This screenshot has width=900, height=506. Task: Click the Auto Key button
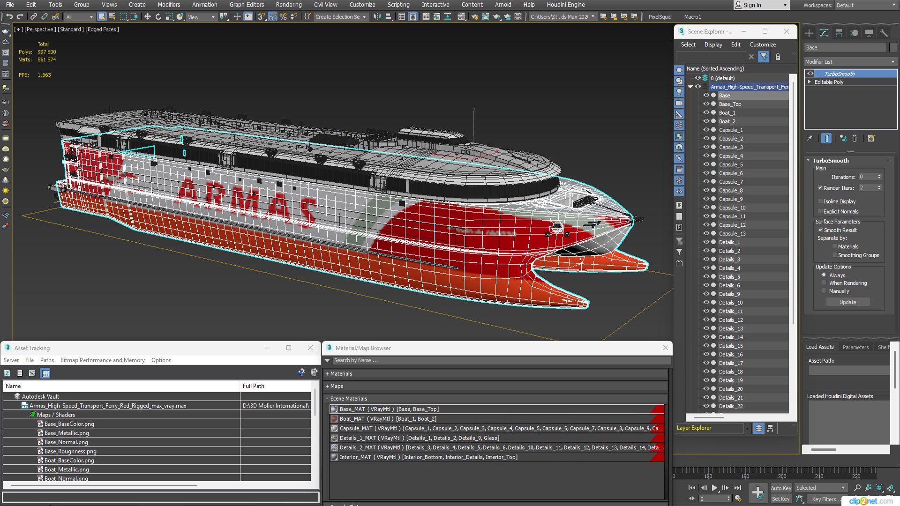(780, 488)
